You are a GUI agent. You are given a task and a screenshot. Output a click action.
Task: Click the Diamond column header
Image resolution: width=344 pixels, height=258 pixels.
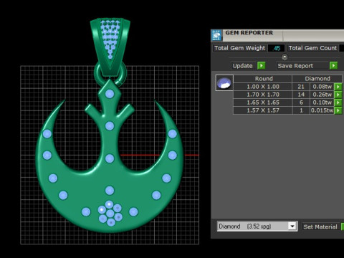317,79
